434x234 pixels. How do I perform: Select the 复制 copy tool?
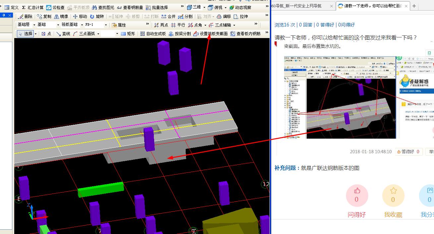pos(44,16)
